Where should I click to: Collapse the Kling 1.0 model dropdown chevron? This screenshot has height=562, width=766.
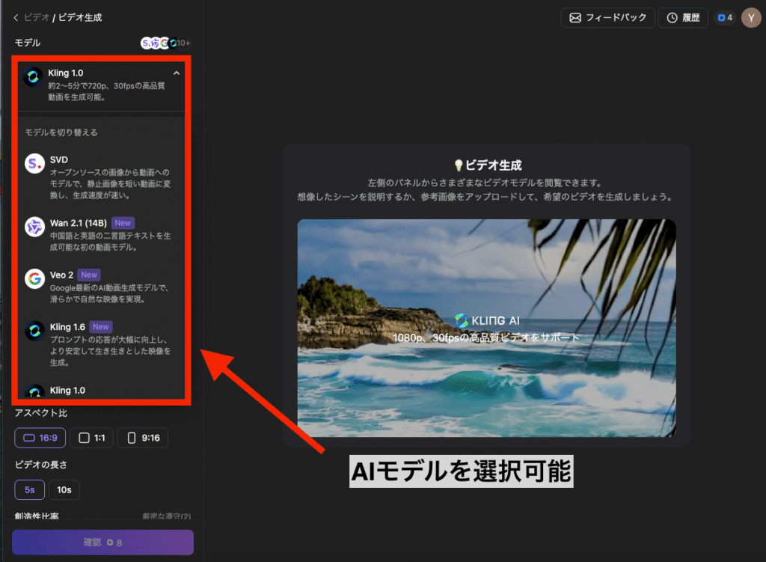pos(177,73)
